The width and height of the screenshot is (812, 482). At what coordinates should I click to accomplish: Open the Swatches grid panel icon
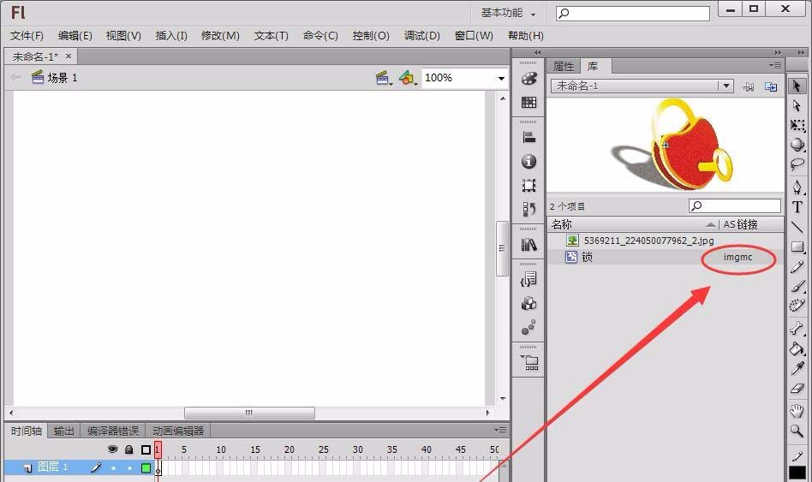[528, 103]
